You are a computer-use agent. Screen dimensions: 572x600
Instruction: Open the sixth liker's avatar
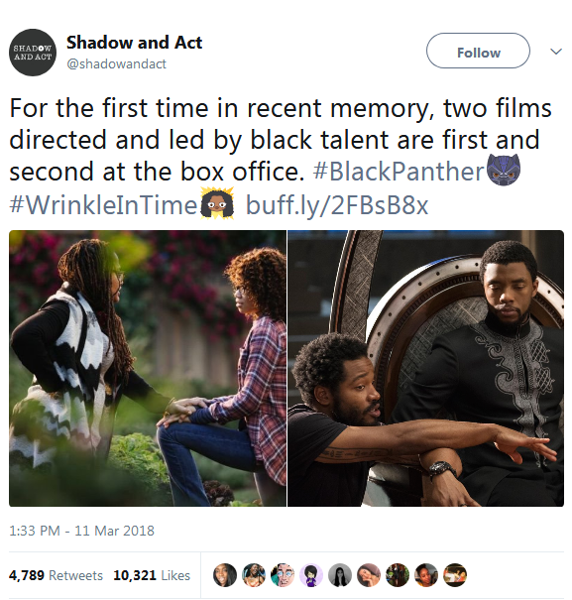pyautogui.click(x=369, y=575)
